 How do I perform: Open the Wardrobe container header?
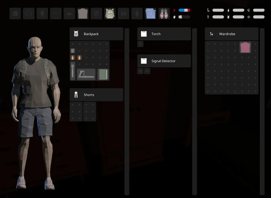click(x=232, y=34)
